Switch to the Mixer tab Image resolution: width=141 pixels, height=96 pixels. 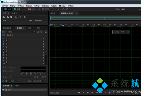(53, 13)
